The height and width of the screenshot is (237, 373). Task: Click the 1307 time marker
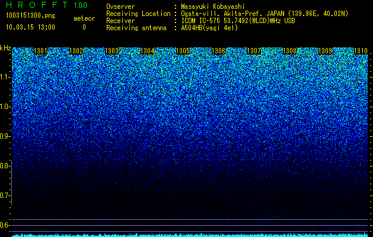tap(254, 51)
